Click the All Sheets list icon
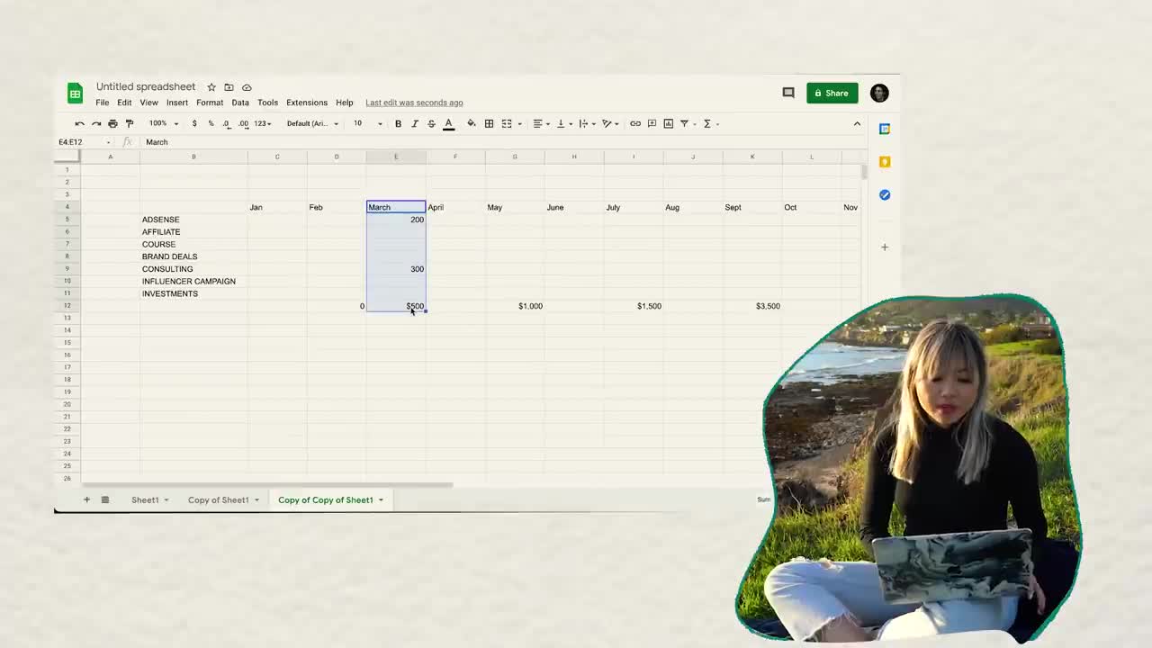 coord(105,499)
